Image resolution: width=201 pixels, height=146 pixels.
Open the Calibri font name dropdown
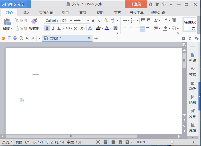coord(71,21)
